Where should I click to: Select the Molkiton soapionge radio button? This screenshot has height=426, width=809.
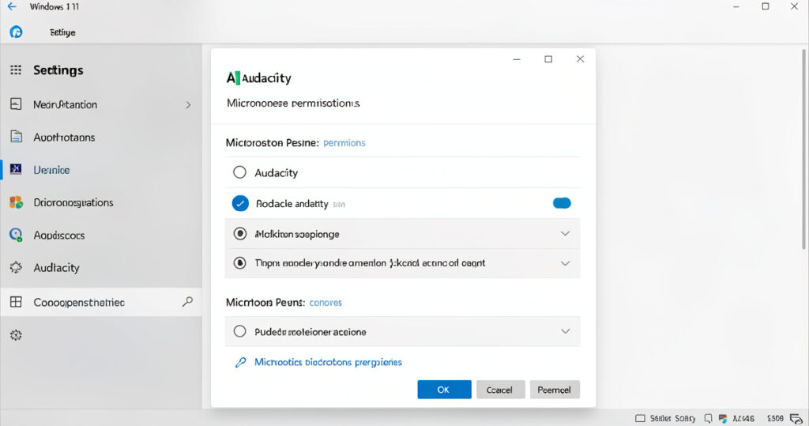coord(240,233)
